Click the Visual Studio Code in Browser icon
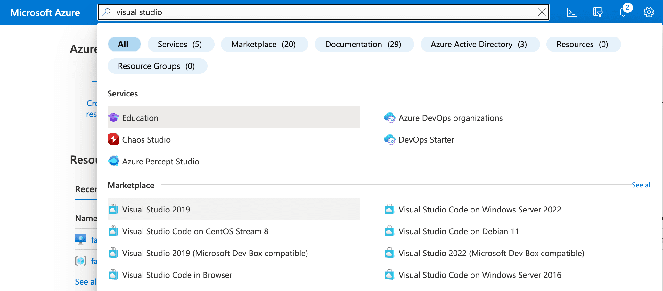Image resolution: width=663 pixels, height=291 pixels. click(x=113, y=275)
